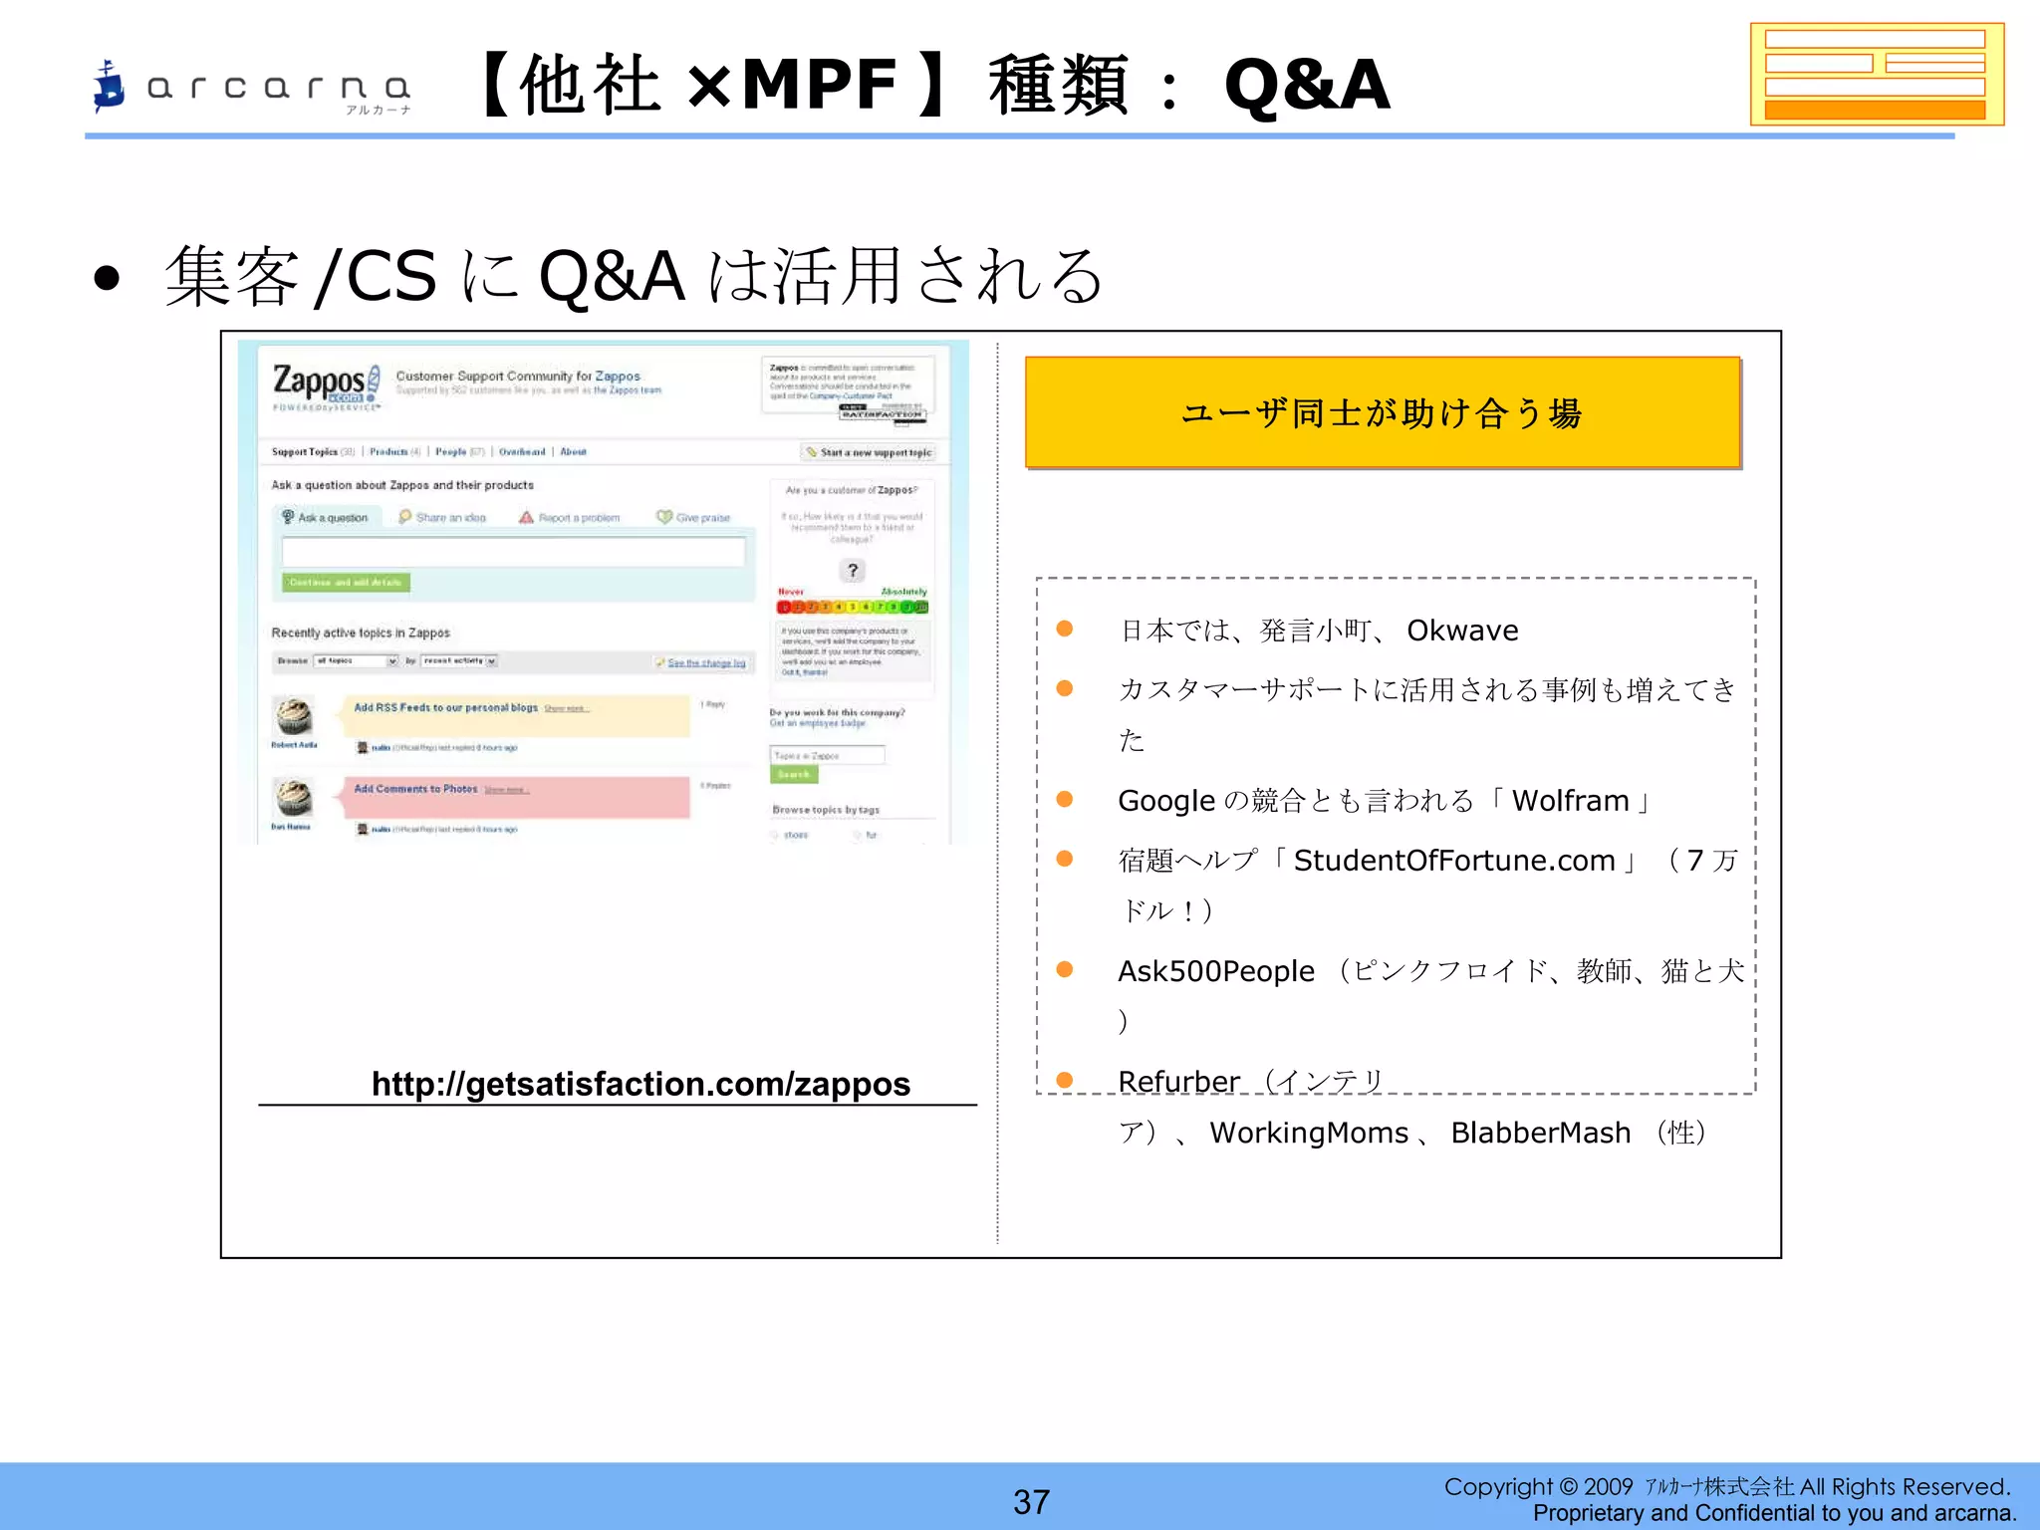Screen dimensions: 2040x1530
Task: Click inside the question text field
Action: (x=513, y=552)
